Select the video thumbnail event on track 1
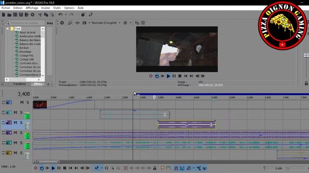Image resolution: width=309 pixels, height=173 pixels. tap(40, 104)
